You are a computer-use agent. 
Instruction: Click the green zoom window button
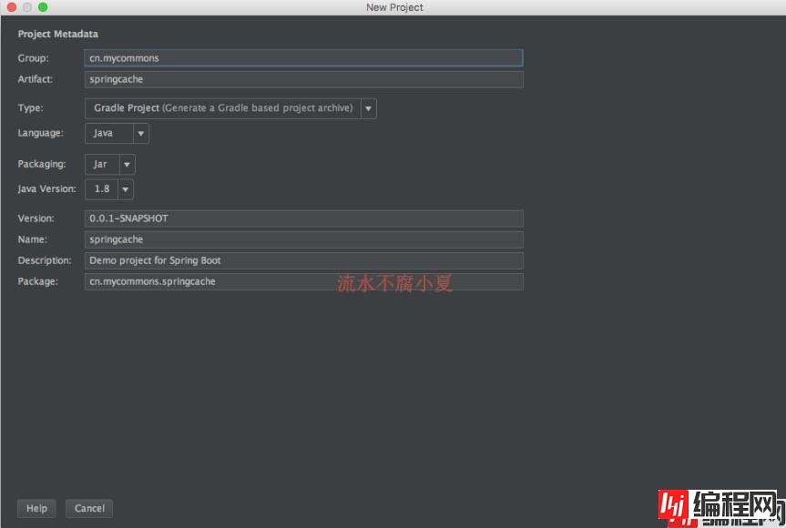pos(43,7)
